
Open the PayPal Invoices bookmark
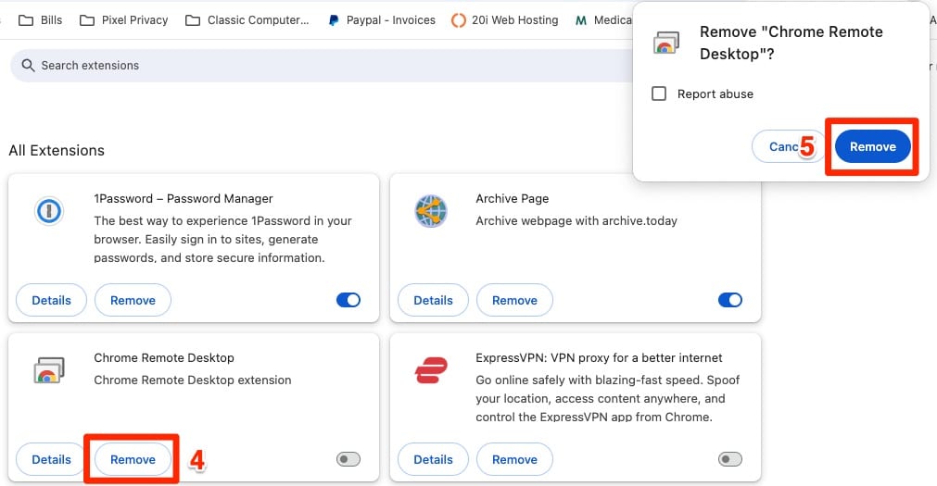(x=382, y=20)
